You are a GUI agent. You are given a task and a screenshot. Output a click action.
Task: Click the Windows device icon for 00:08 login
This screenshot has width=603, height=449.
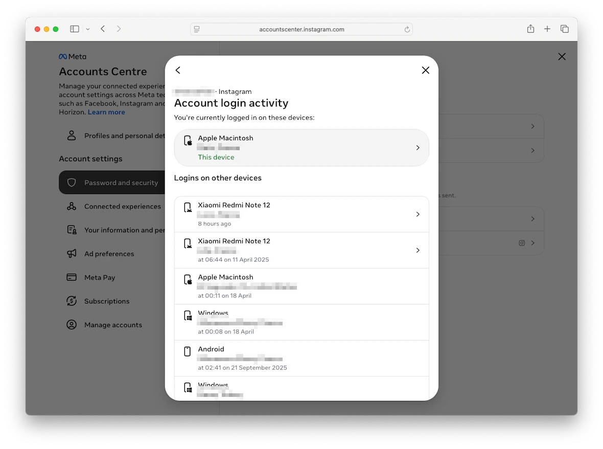188,316
